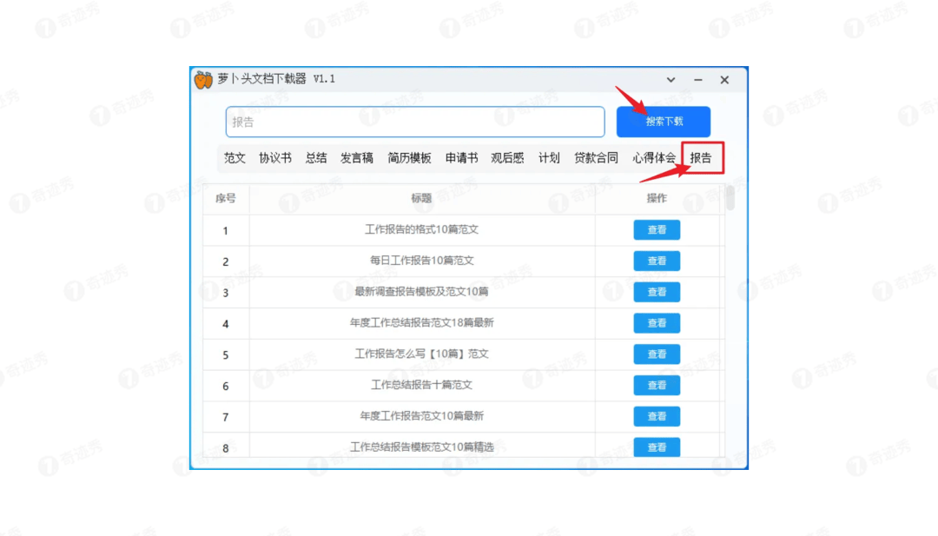Close the 萝卜头文档下载器 window
The height and width of the screenshot is (536, 938).
click(724, 80)
